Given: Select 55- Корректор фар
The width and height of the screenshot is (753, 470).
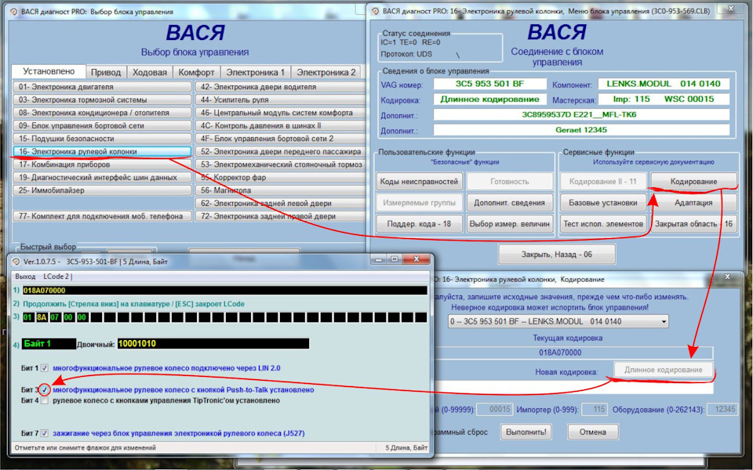Looking at the screenshot, I should [x=281, y=178].
